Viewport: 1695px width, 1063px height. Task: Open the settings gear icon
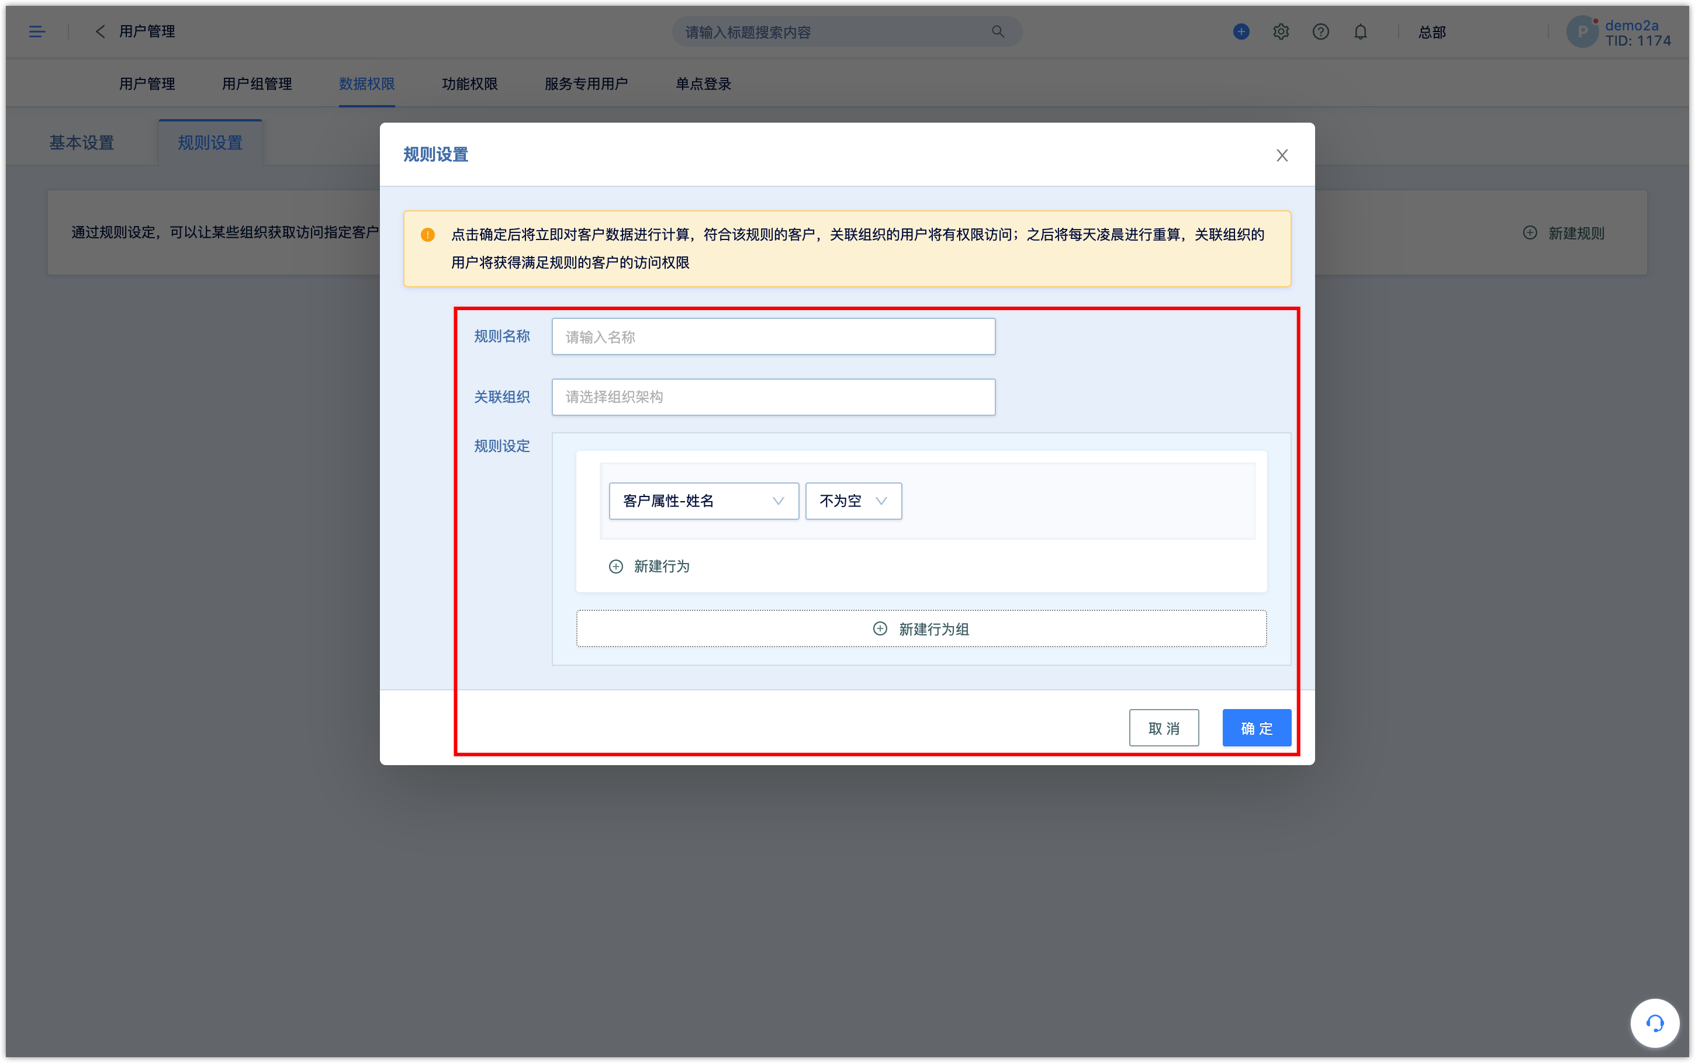(1280, 32)
